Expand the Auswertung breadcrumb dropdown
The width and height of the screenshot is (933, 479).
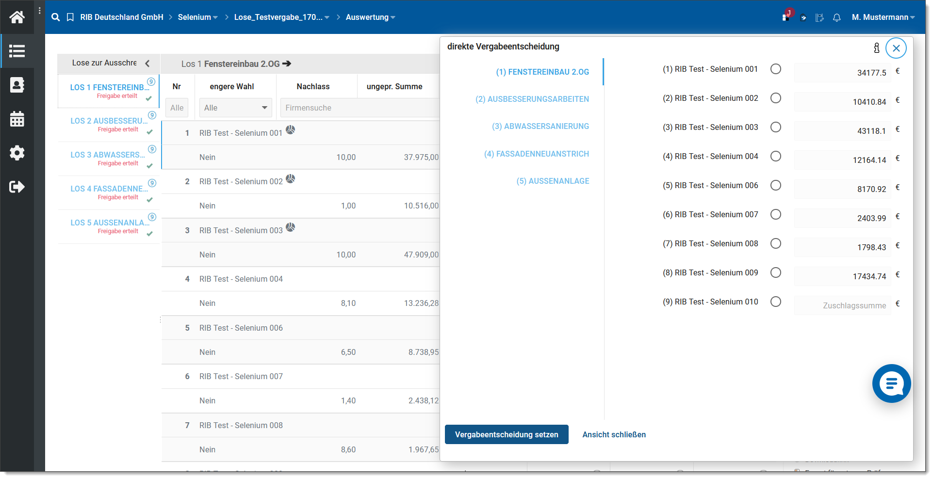(x=393, y=17)
